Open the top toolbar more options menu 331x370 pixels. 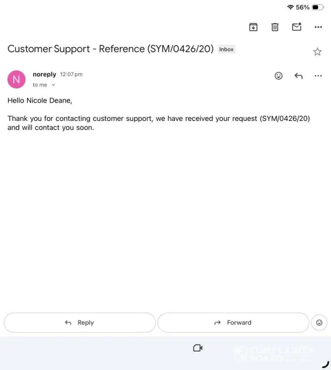(x=318, y=27)
